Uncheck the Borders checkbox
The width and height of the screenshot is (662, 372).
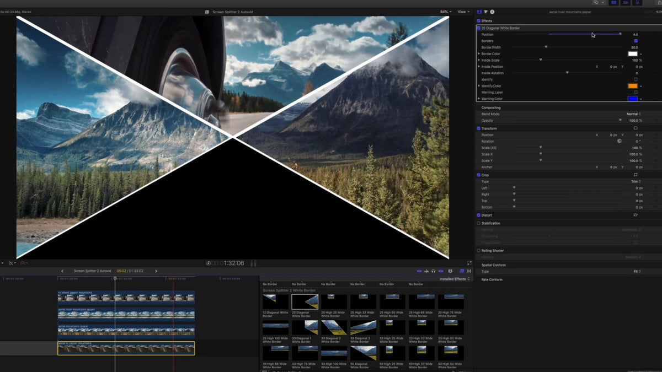tap(636, 41)
